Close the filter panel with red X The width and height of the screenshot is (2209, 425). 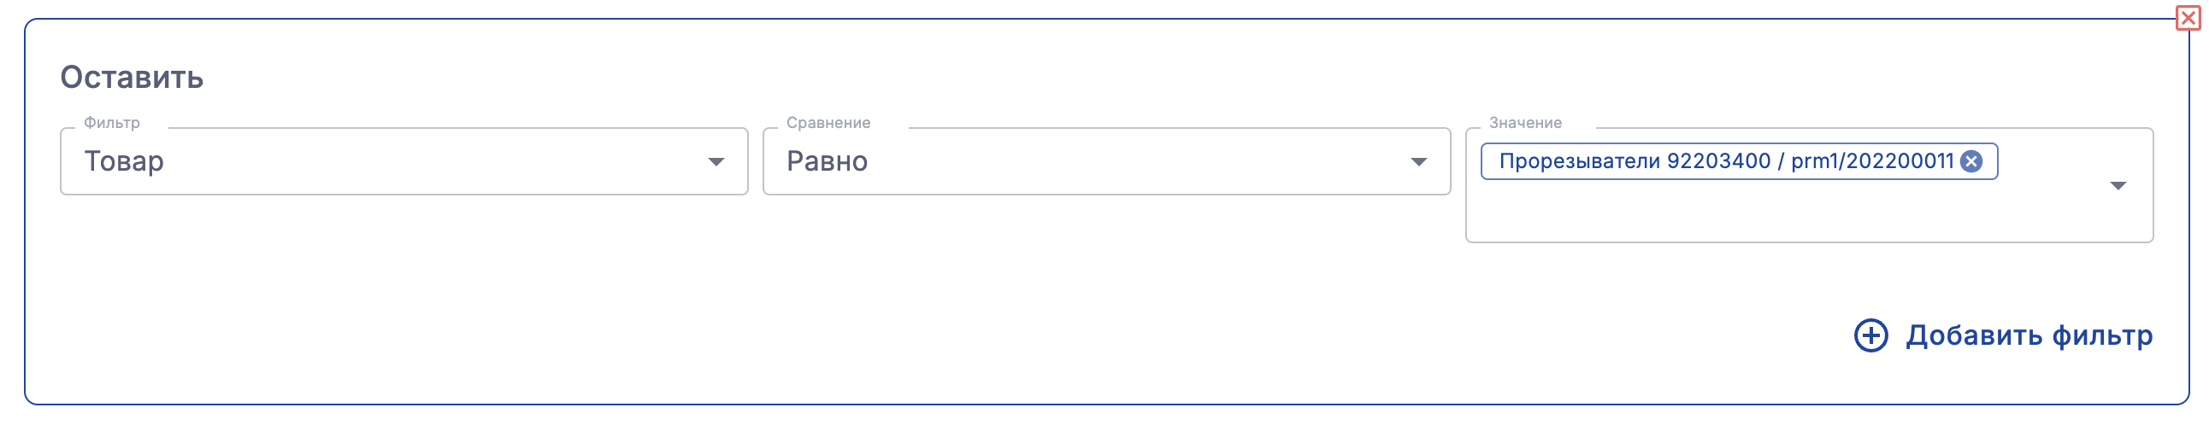point(2187,18)
